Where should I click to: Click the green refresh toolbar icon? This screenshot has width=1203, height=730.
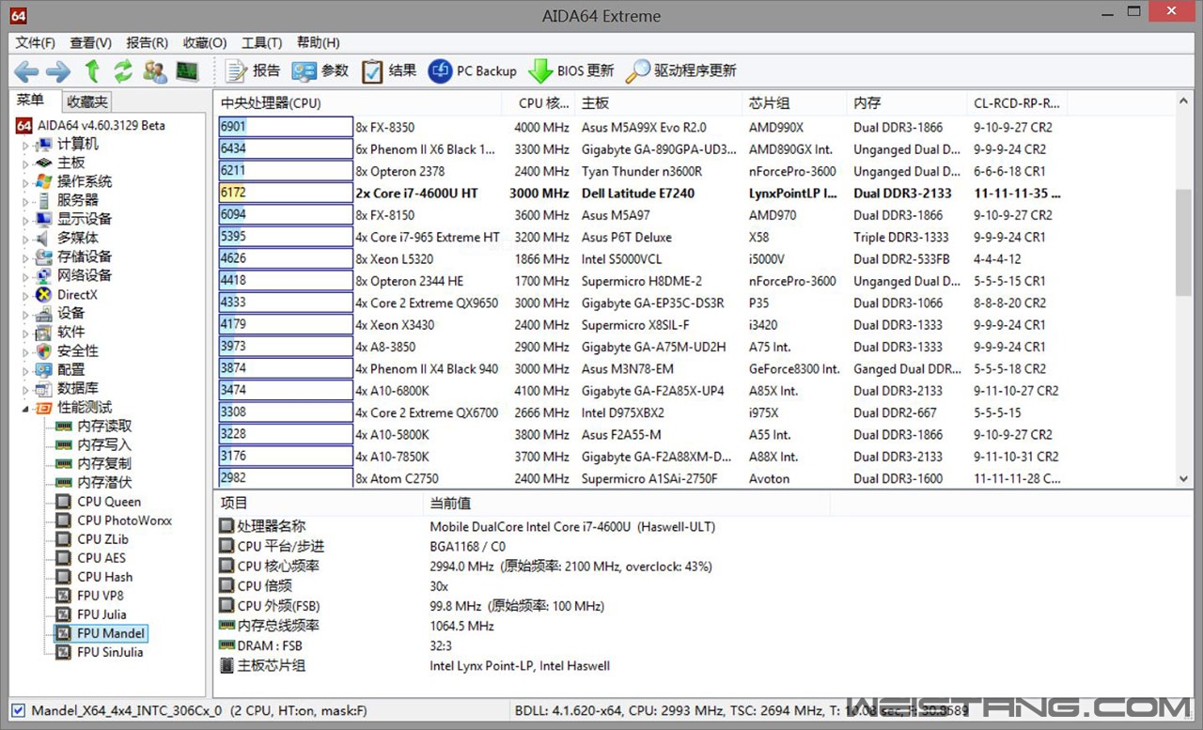tap(123, 71)
